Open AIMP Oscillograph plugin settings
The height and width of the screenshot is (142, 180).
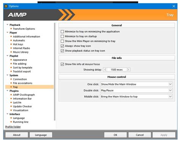24,95
